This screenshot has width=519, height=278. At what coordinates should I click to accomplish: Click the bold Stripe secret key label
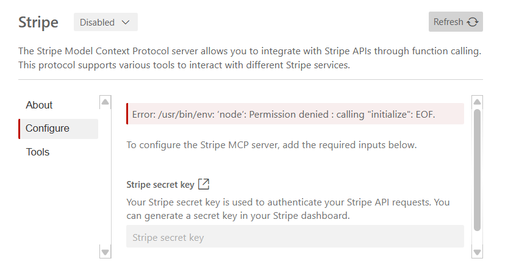click(x=160, y=185)
